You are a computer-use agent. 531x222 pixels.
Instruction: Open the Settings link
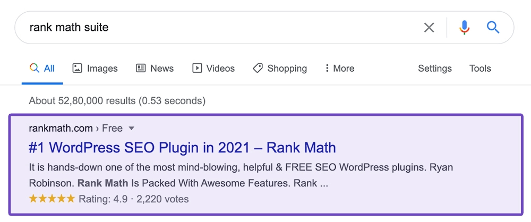click(435, 68)
